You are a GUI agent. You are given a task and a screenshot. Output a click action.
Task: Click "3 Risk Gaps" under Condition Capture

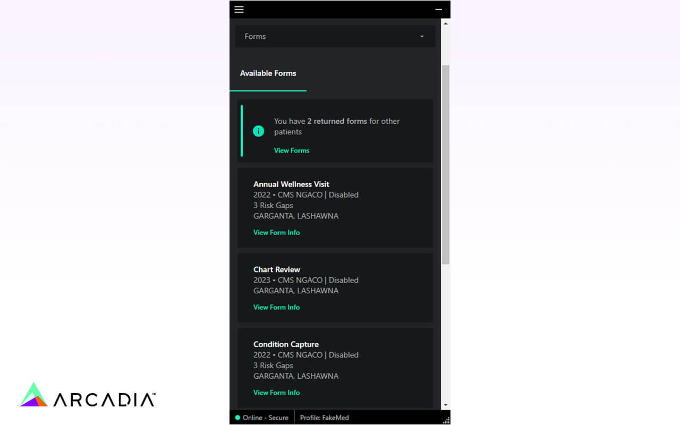[273, 365]
